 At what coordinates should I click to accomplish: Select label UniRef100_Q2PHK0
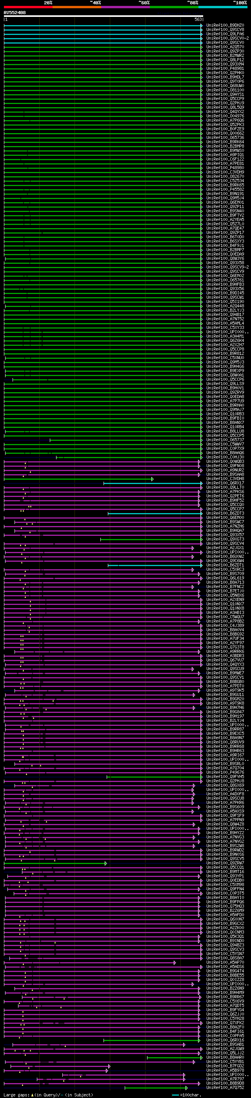(x=226, y=73)
